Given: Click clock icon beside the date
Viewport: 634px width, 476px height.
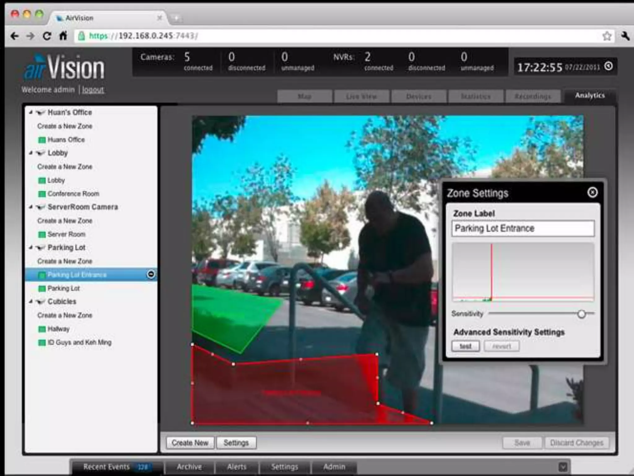Looking at the screenshot, I should (x=609, y=66).
